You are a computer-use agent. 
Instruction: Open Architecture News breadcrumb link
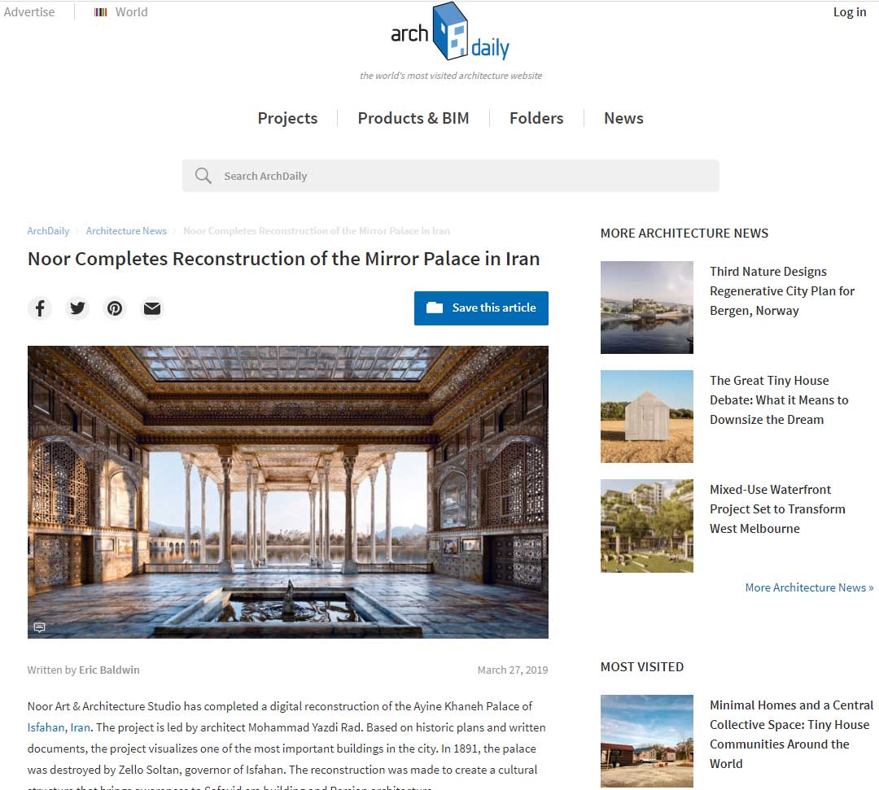[x=126, y=231]
